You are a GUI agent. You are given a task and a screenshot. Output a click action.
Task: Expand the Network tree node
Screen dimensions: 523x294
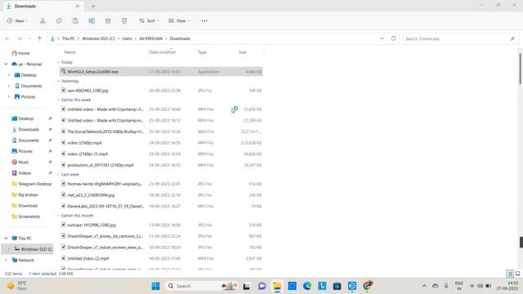click(6, 260)
